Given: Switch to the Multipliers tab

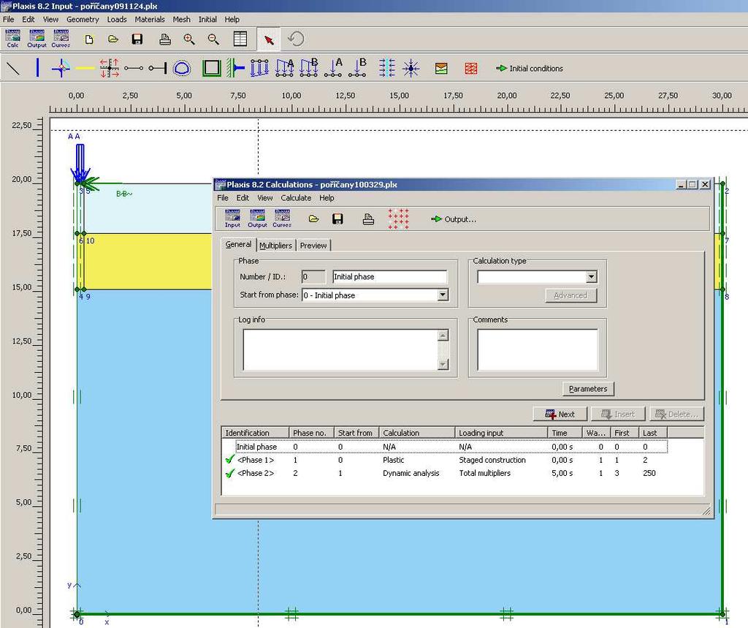Looking at the screenshot, I should click(x=275, y=246).
